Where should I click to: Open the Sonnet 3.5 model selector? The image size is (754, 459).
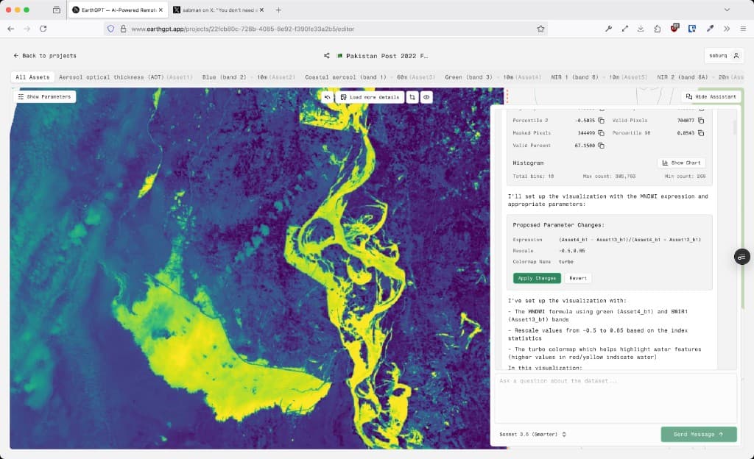(533, 435)
